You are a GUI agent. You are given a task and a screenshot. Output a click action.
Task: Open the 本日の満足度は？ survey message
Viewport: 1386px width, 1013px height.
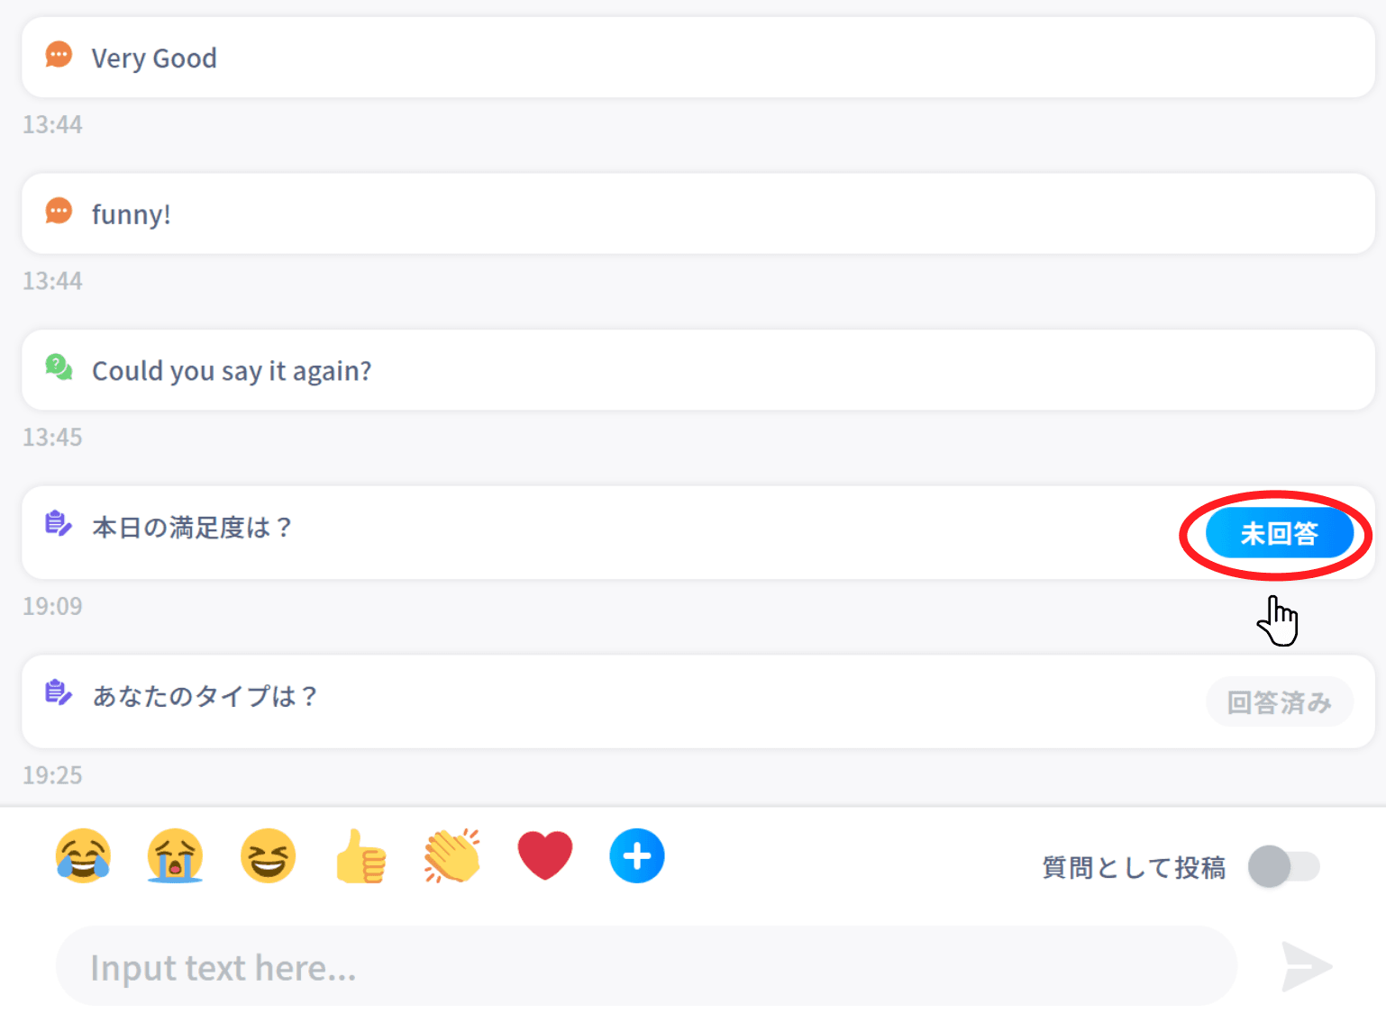(541, 529)
